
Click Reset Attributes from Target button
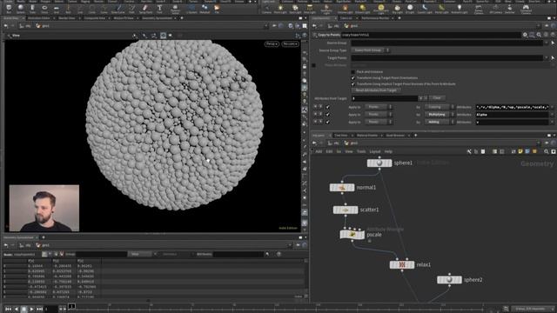[376, 90]
